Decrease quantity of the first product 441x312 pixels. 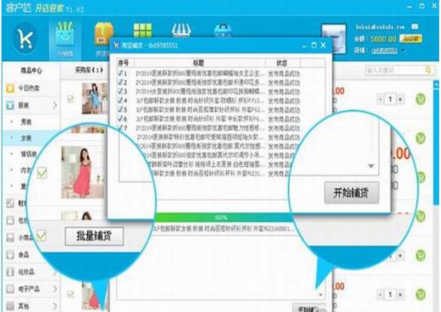pos(380,99)
